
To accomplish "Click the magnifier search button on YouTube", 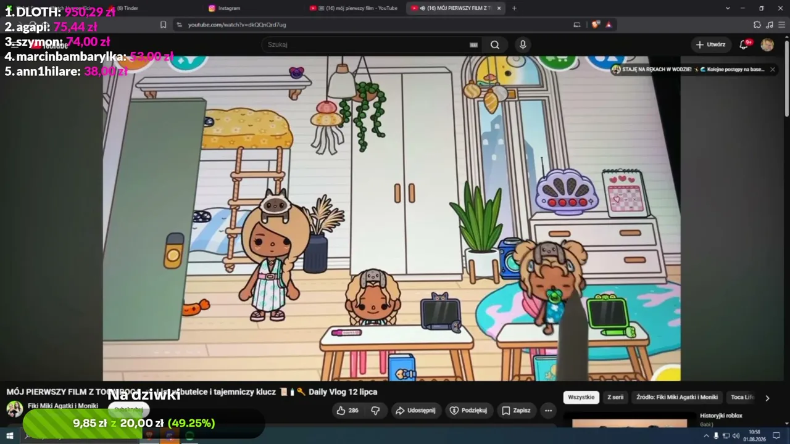I will pos(495,44).
